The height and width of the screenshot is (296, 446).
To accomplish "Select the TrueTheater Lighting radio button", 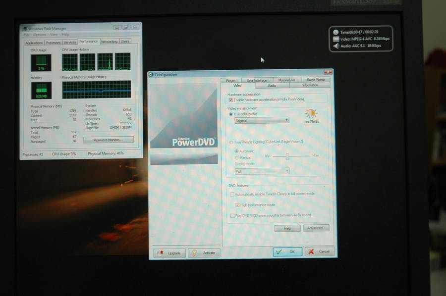I will (x=231, y=142).
